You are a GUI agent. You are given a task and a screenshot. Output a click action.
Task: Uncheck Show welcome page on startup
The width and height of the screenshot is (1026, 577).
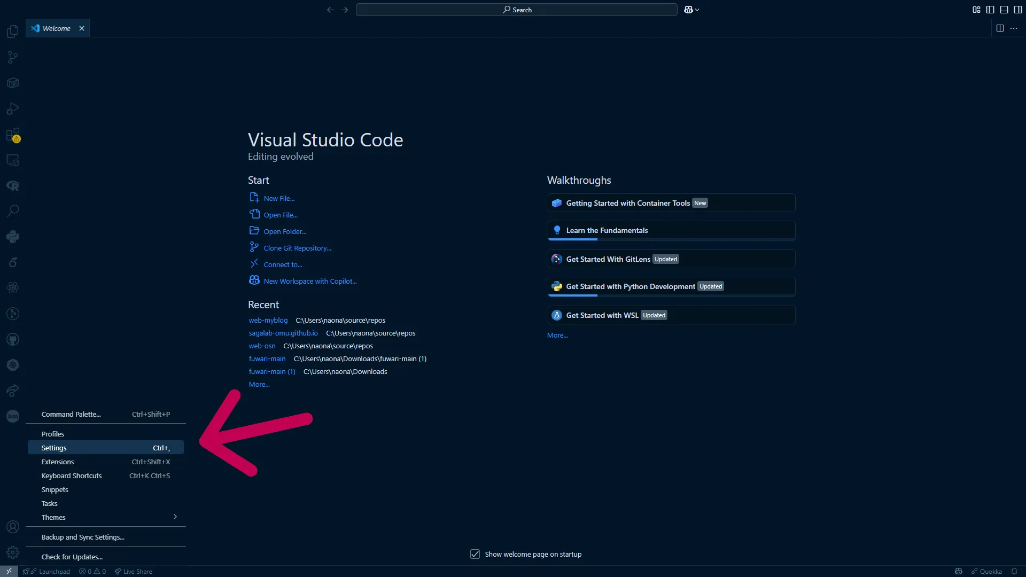(475, 554)
